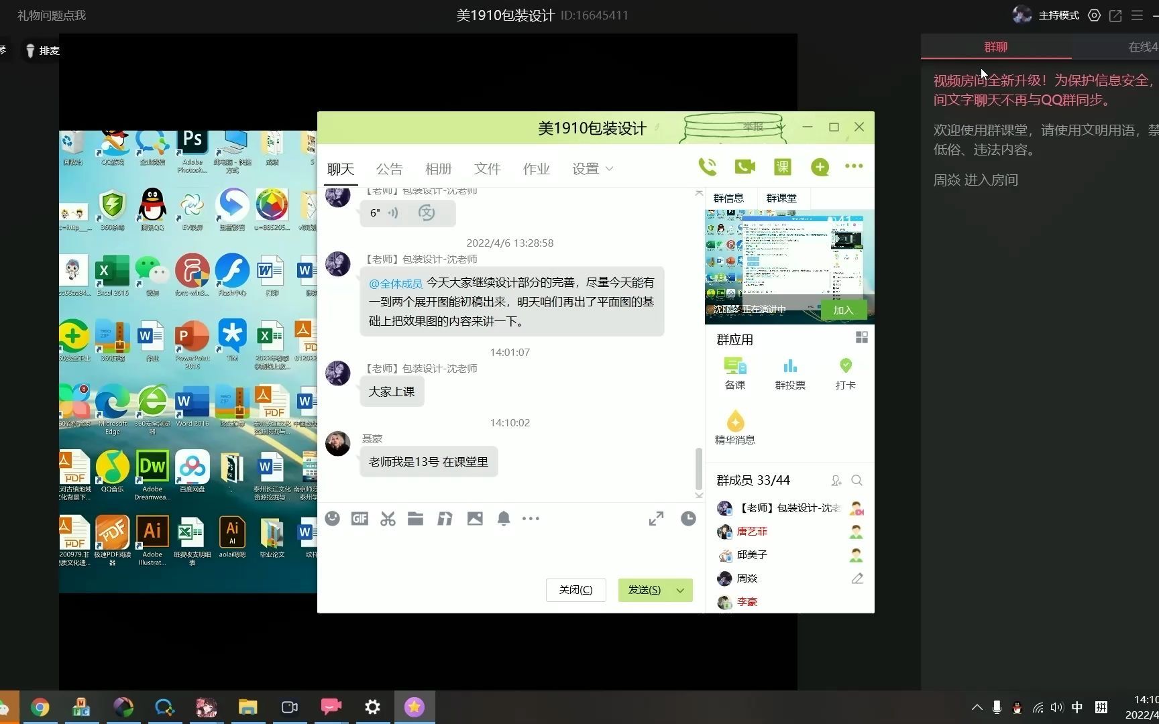Click the music share icon
Image resolution: width=1159 pixels, height=724 pixels.
pyautogui.click(x=445, y=518)
